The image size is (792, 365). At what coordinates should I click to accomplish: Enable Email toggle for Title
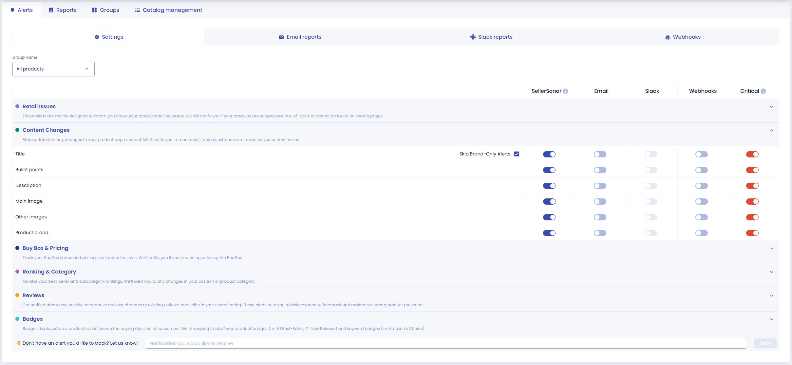[600, 154]
